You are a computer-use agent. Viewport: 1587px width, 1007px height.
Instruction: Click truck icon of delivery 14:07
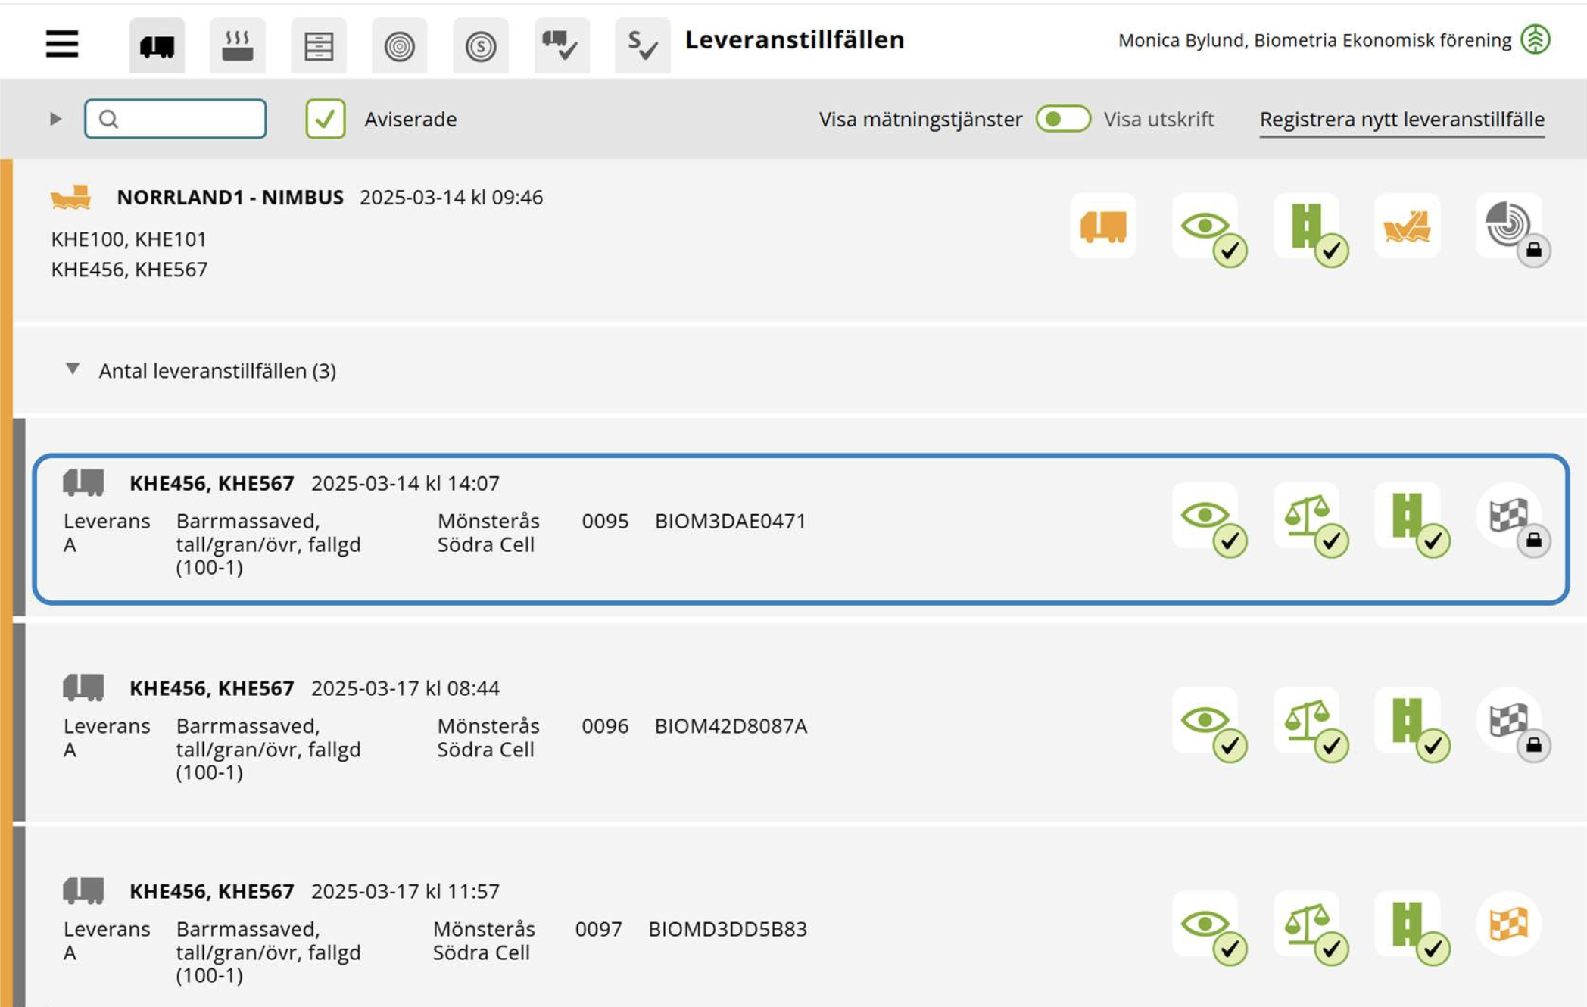point(83,482)
